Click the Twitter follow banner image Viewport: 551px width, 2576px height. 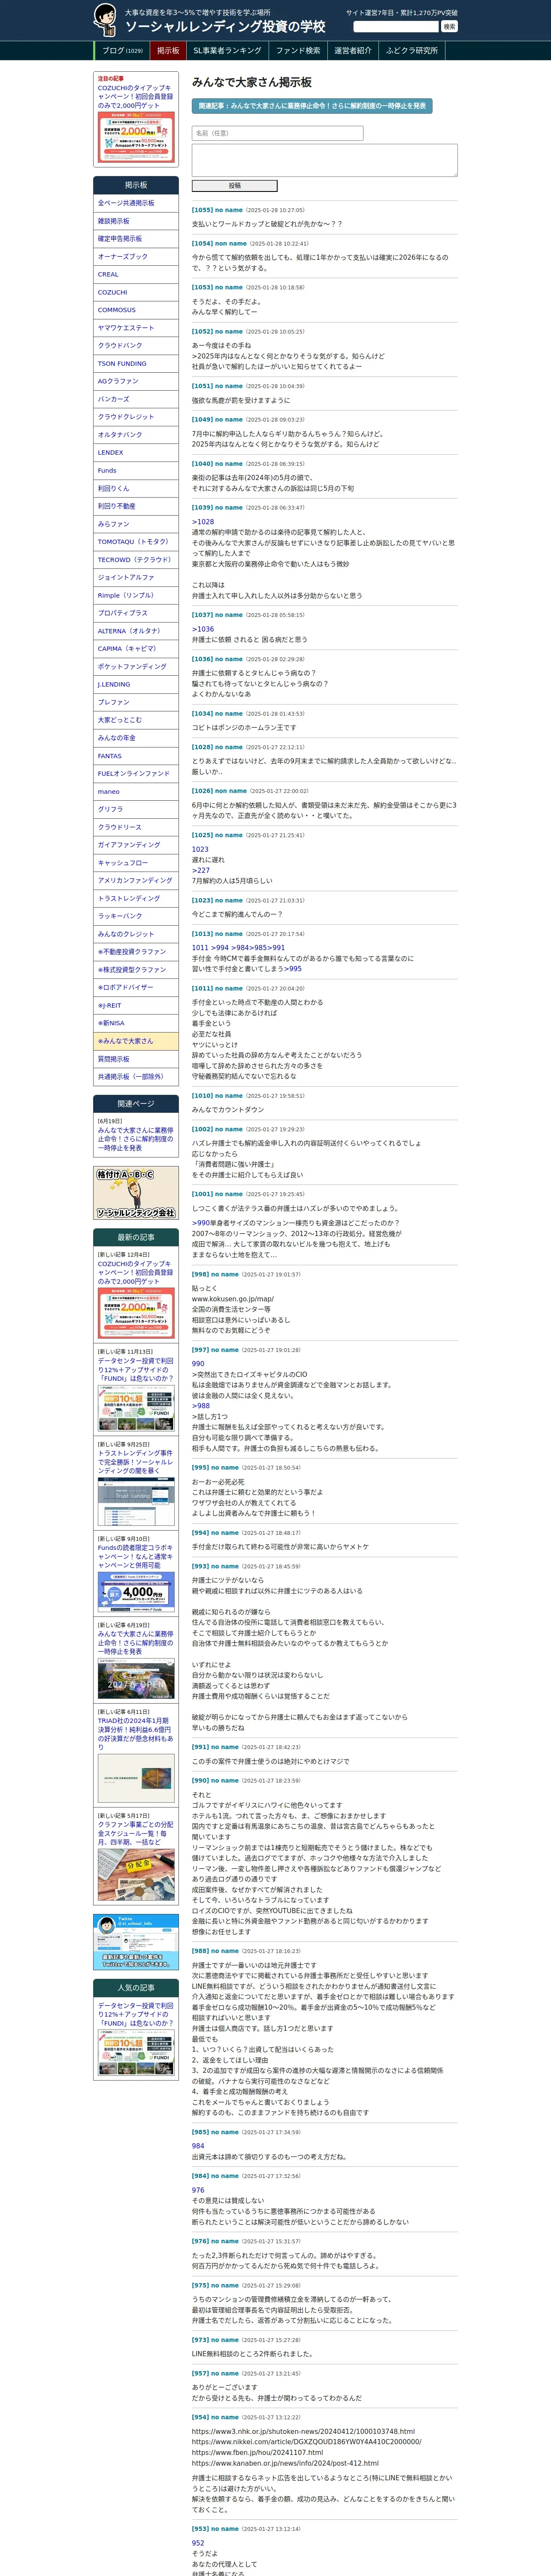point(136,1942)
